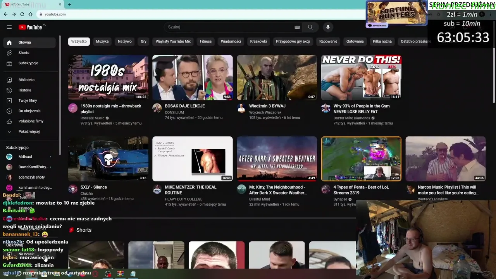
Task: Open the kamil amrah to deg subscription
Action: [x=29, y=188]
